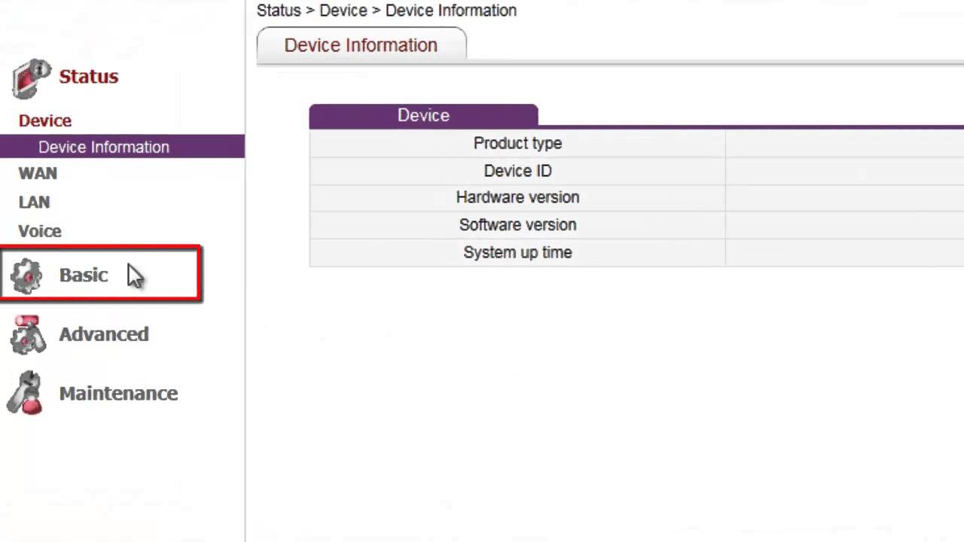
Task: Expand the Status section navigation
Action: coord(88,76)
